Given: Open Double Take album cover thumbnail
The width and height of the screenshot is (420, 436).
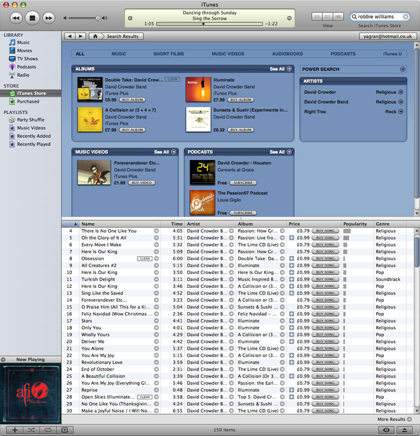Looking at the screenshot, I should 90,89.
